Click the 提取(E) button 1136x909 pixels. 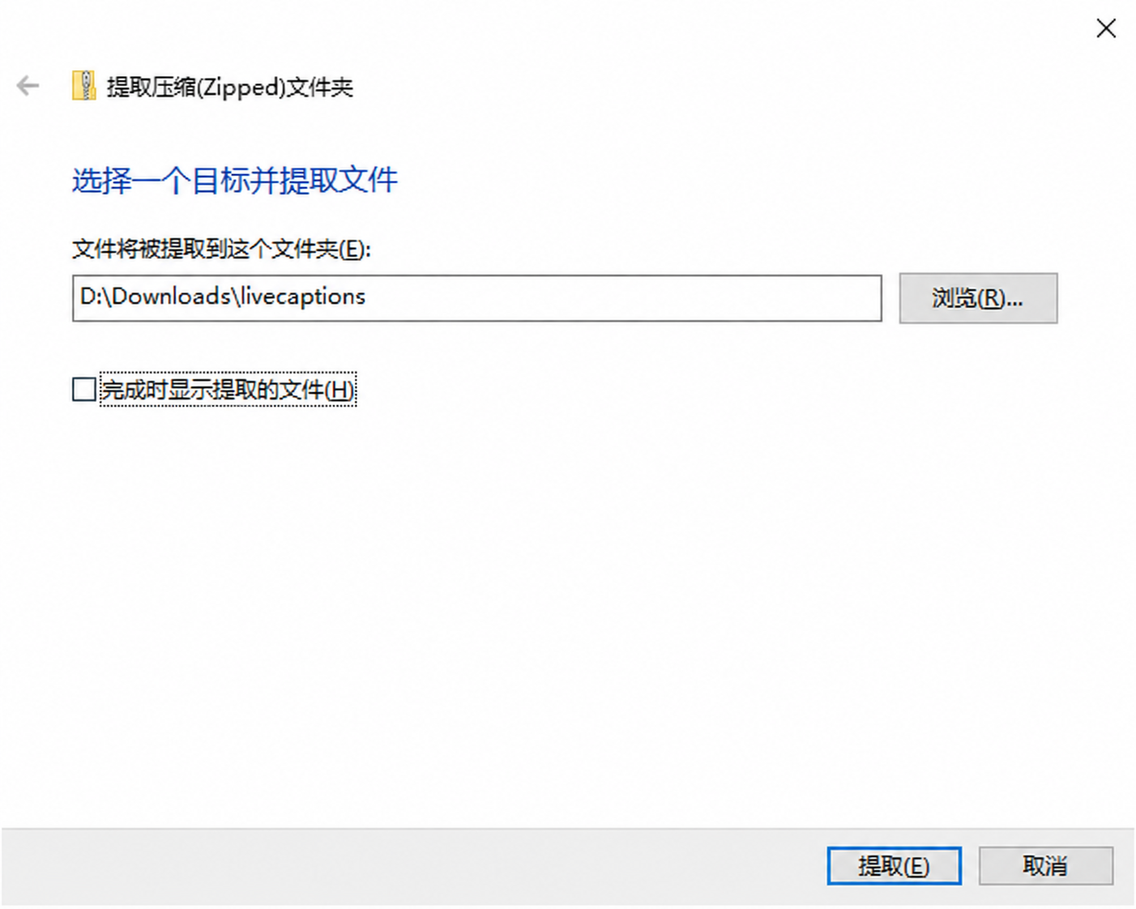pos(894,866)
